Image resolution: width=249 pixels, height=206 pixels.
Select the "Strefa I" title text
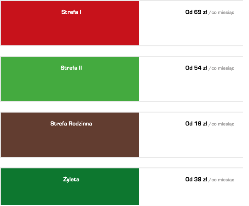[71, 12]
